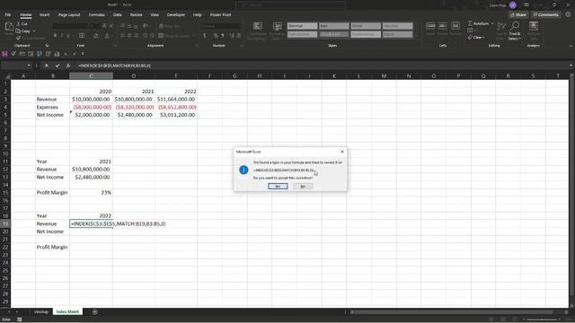Click No in the Microsoft Excel dialog
Viewport: 575px width, 323px height.
click(303, 187)
